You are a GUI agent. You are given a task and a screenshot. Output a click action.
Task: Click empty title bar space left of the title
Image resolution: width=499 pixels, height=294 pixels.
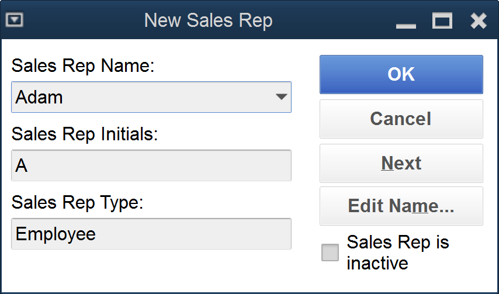coord(82,21)
